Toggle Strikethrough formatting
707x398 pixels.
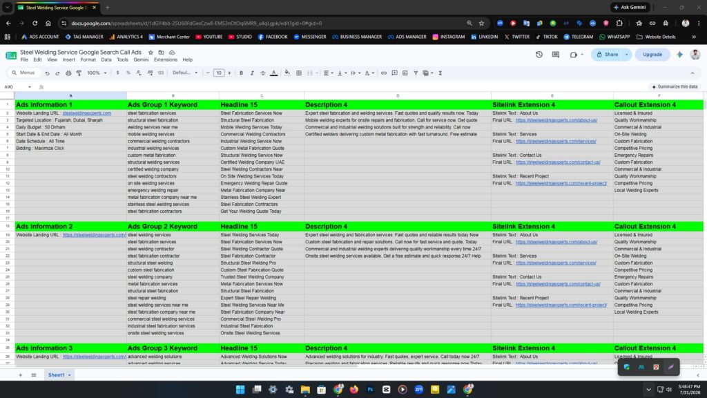click(x=263, y=73)
